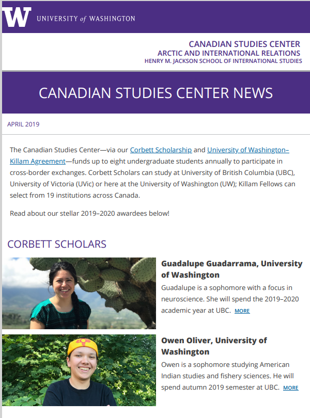Screen dimensions: 310x418
Task: Click MORE link for Owen Oliver
Action: click(290, 388)
